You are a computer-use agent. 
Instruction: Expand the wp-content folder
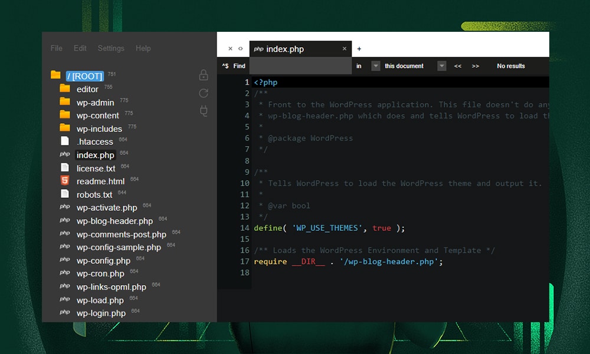point(98,115)
